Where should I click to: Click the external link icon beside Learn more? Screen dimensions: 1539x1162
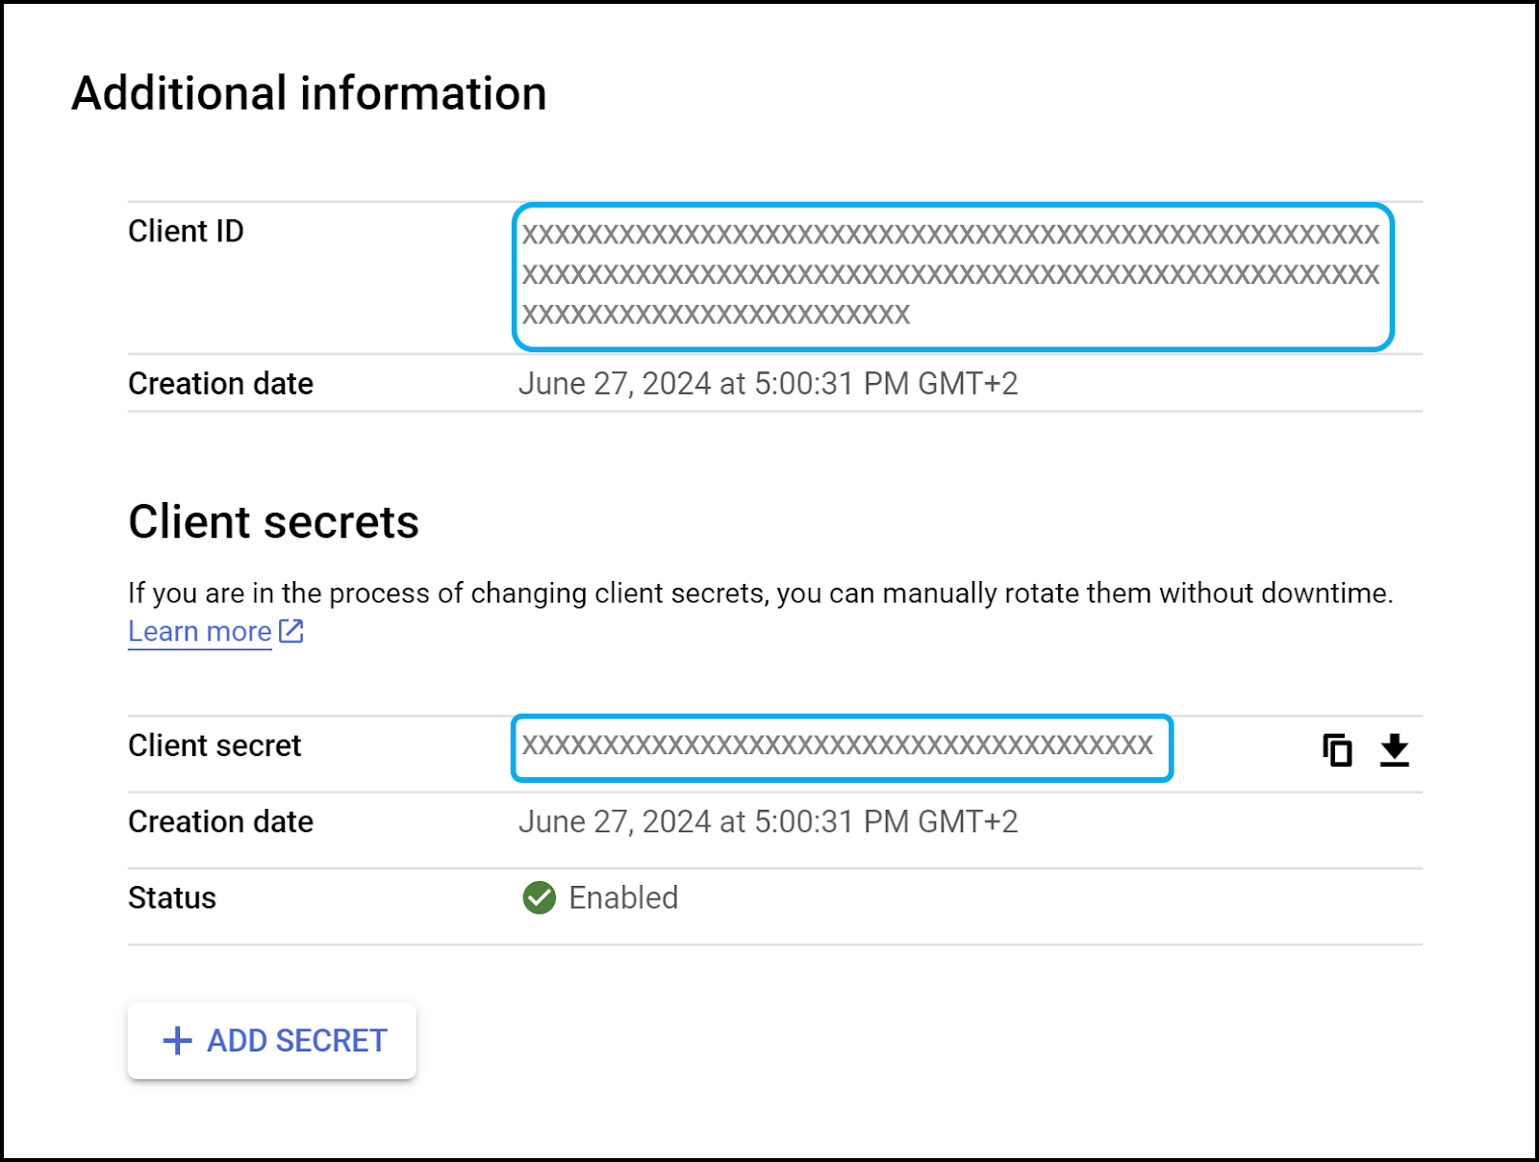[290, 631]
